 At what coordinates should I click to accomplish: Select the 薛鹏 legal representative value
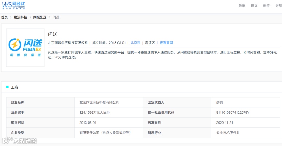tap(220, 102)
